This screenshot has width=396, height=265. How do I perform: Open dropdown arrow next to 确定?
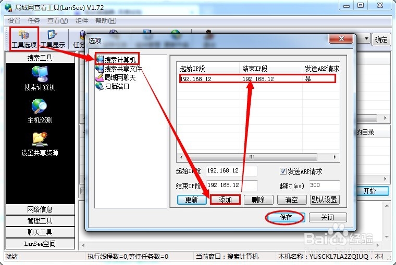click(366, 39)
